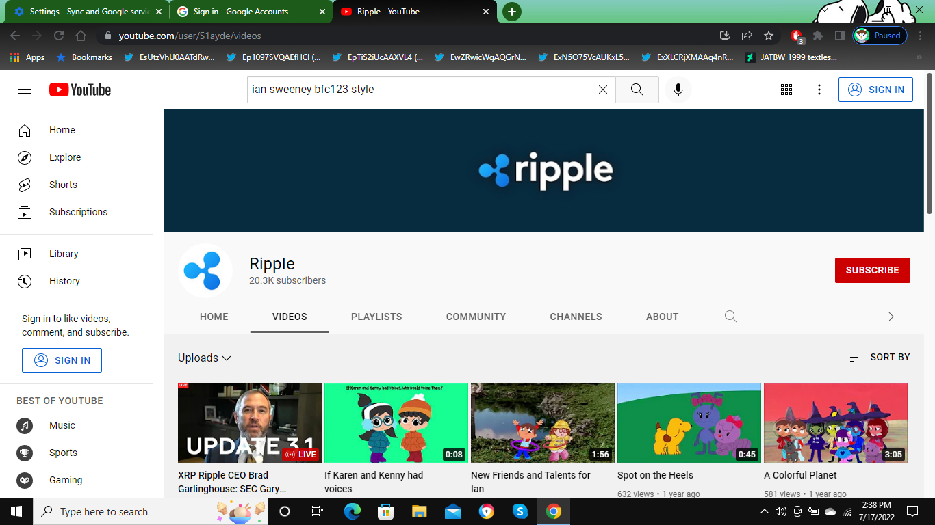Open File Explorer from taskbar
935x525 pixels.
tap(420, 511)
